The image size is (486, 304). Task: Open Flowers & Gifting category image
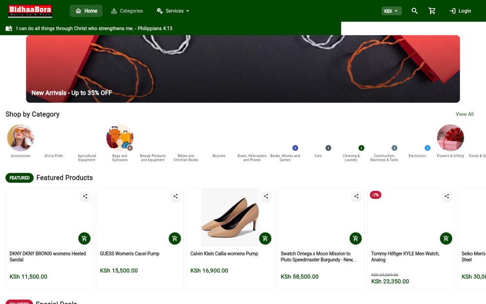click(451, 138)
